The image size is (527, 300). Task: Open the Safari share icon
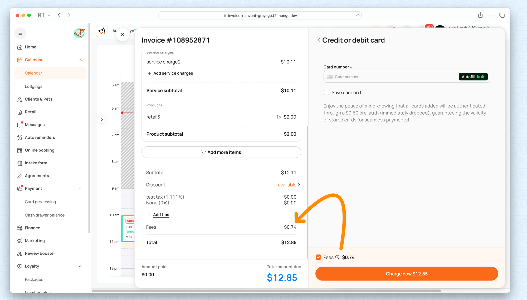coord(480,15)
